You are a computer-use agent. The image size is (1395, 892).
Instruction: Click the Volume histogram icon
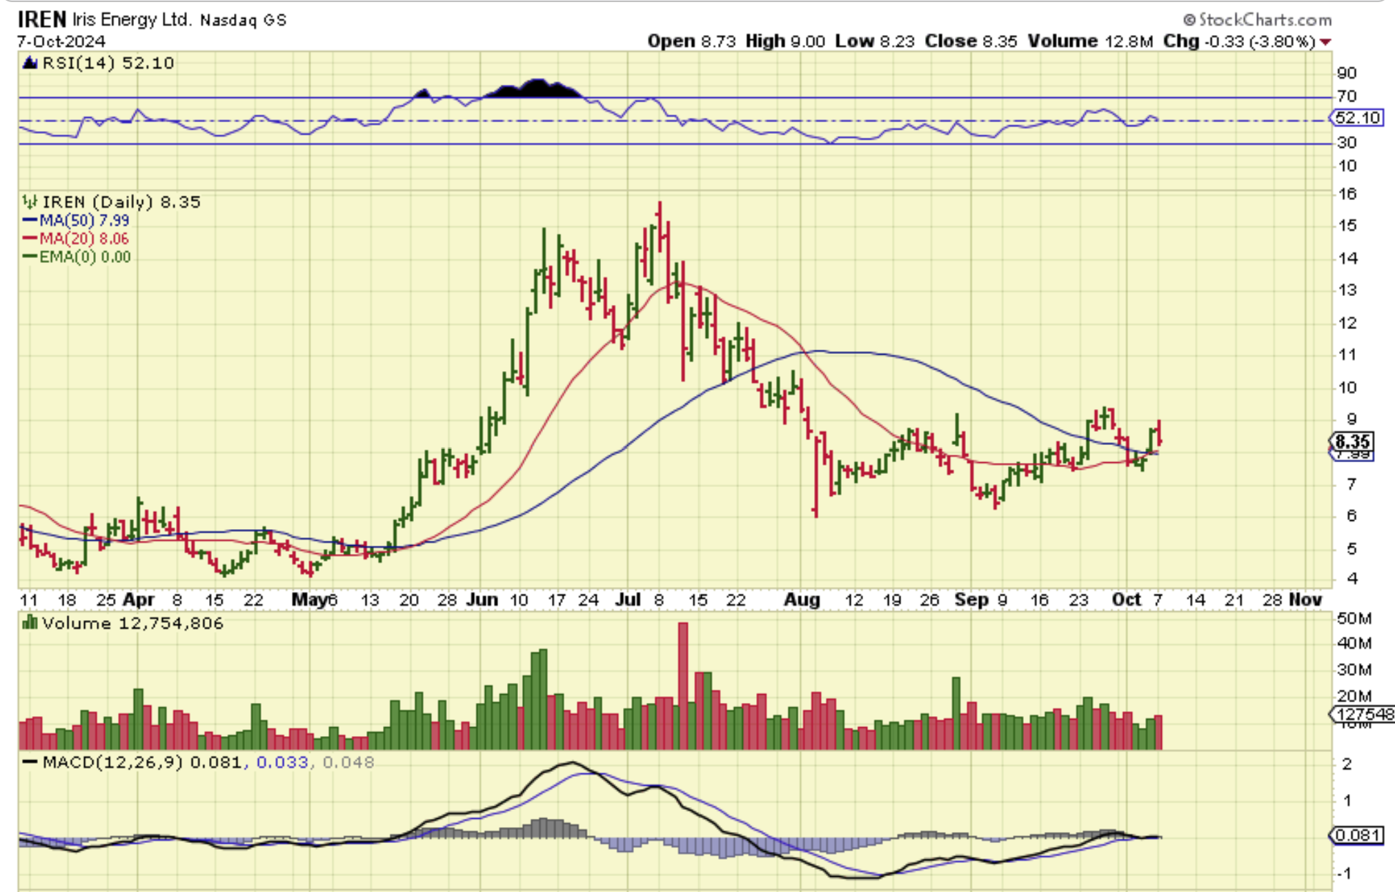click(30, 624)
